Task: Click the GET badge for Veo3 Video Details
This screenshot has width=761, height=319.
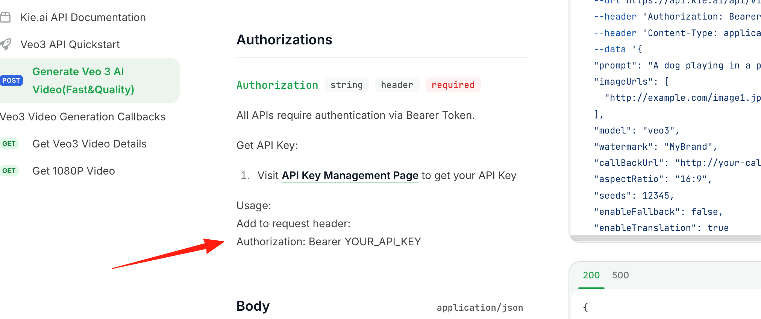Action: pyautogui.click(x=9, y=144)
